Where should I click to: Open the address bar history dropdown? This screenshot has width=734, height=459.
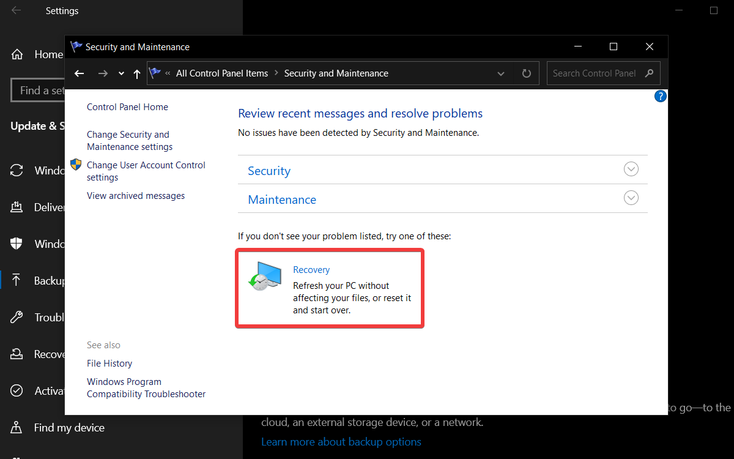[501, 73]
